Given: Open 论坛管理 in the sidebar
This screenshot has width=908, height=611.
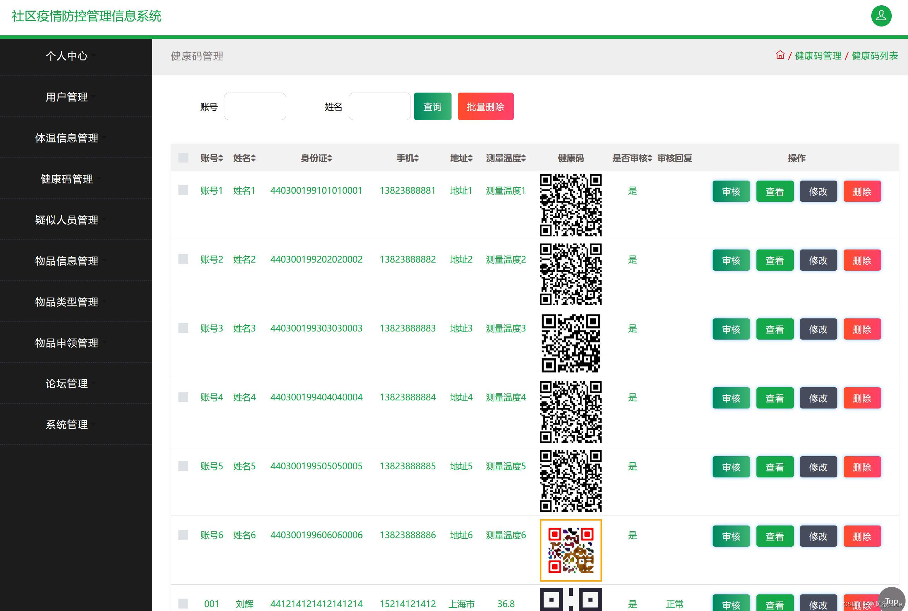Looking at the screenshot, I should coord(67,384).
